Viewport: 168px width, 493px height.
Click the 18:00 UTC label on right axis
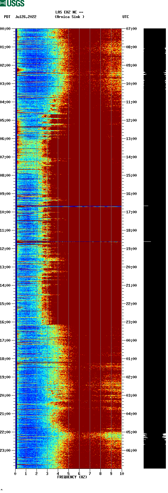pyautogui.click(x=131, y=230)
